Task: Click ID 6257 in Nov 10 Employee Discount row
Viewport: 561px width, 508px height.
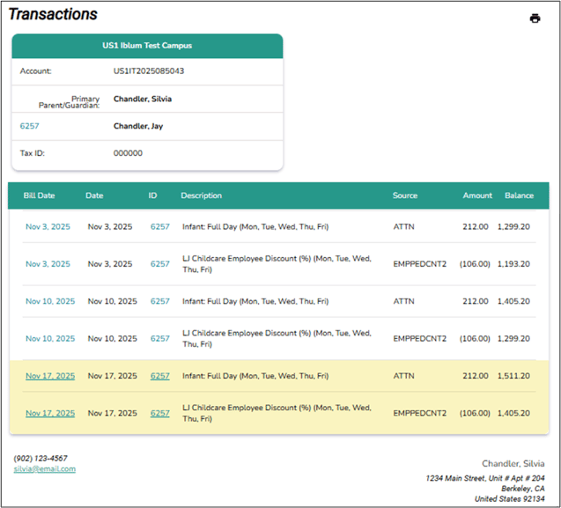Action: 159,339
